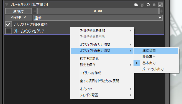
Task: Enable フレームバッファをクリア checkbox
Action: [x=9, y=31]
